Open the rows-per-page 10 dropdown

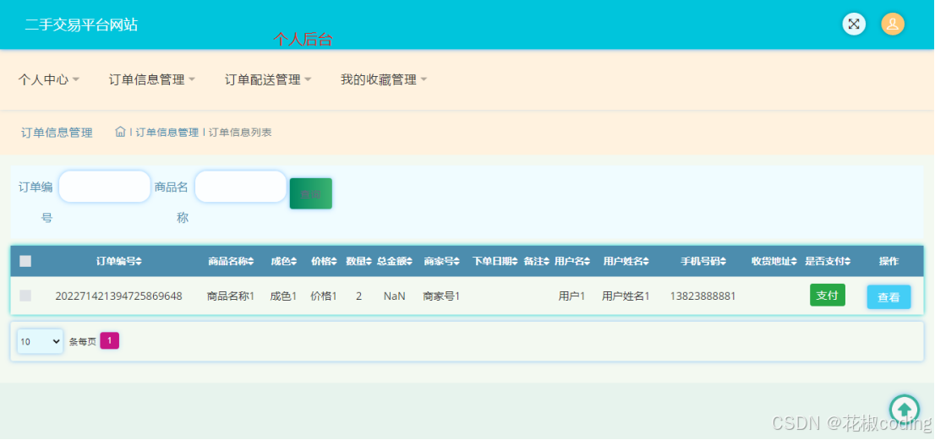pyautogui.click(x=40, y=341)
